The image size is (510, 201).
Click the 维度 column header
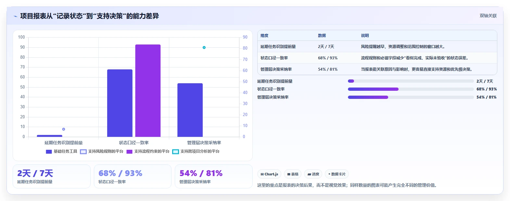[x=264, y=36]
